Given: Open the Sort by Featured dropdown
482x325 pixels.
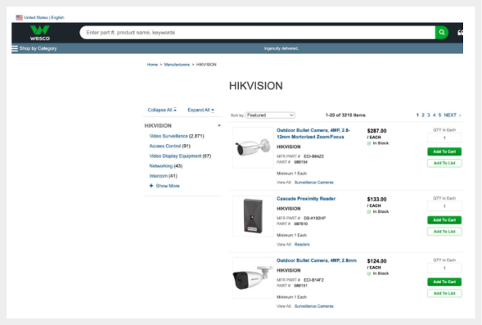Looking at the screenshot, I should (270, 115).
